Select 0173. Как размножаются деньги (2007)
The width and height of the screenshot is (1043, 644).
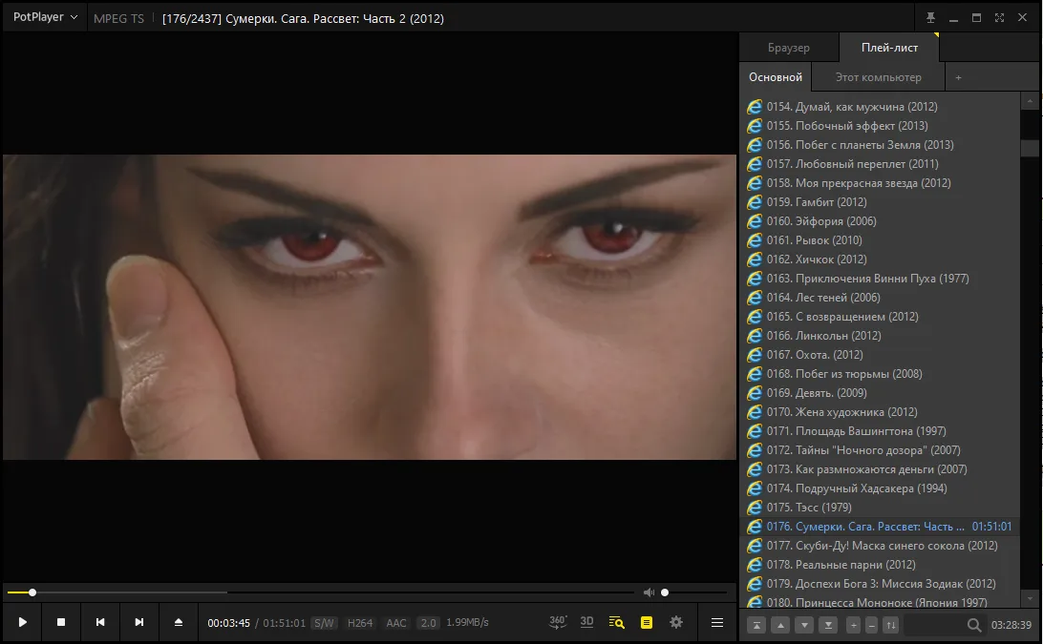tap(879, 469)
